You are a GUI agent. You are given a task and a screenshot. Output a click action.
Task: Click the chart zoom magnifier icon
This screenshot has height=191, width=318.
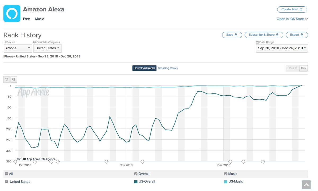pos(14,79)
